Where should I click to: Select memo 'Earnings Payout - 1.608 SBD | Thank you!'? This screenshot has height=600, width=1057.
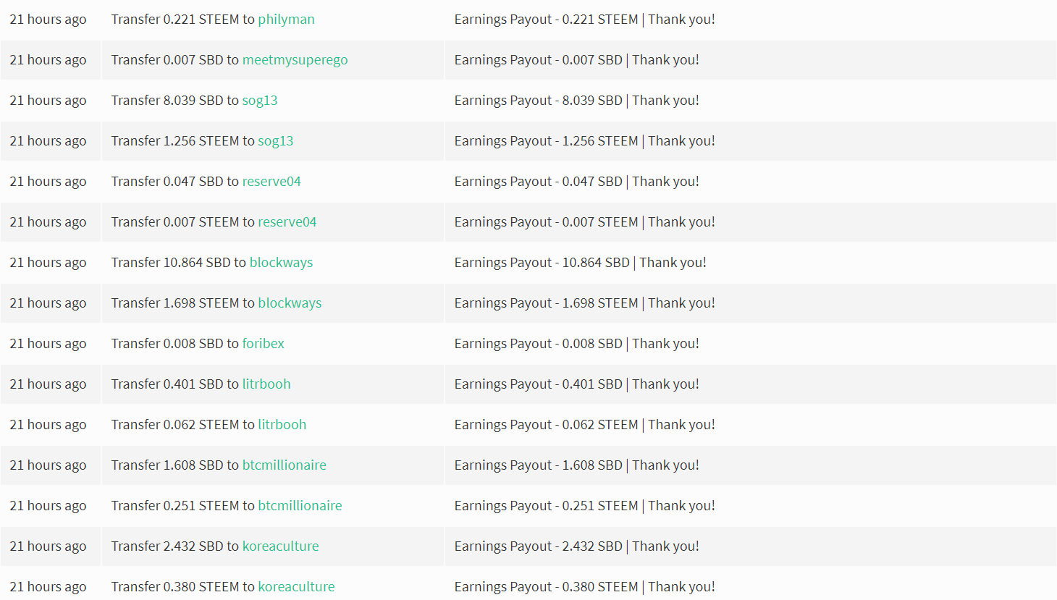point(577,465)
